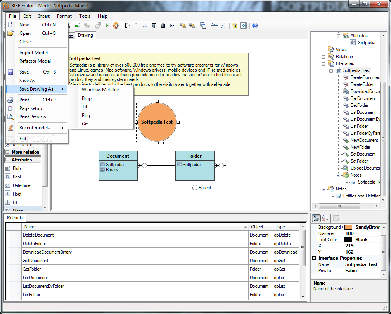Click the Methods table scrollbar down arrow
The image size is (391, 314).
click(x=303, y=296)
